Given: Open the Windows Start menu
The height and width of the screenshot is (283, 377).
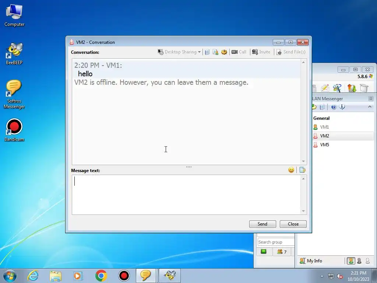Looking at the screenshot, I should 10,276.
